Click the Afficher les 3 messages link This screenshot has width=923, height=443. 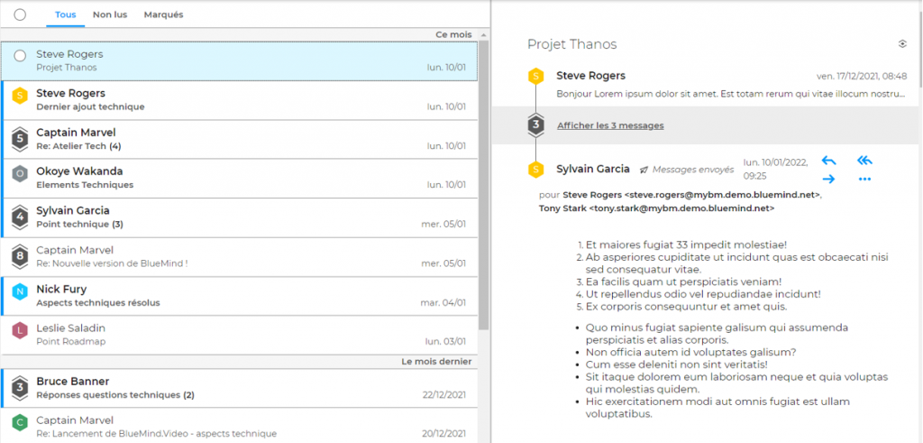coord(610,125)
